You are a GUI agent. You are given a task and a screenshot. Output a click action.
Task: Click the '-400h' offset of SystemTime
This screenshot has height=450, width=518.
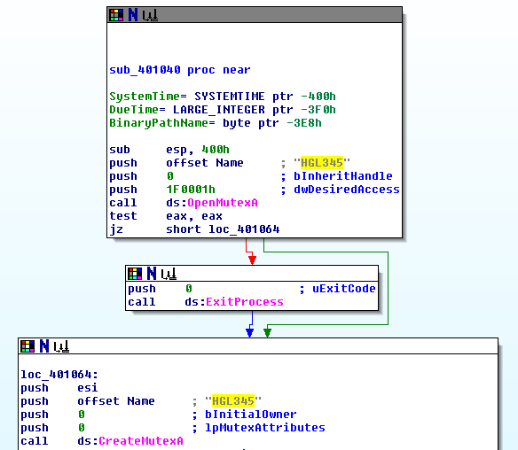[318, 97]
